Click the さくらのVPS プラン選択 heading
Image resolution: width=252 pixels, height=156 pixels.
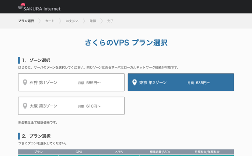pos(126,43)
